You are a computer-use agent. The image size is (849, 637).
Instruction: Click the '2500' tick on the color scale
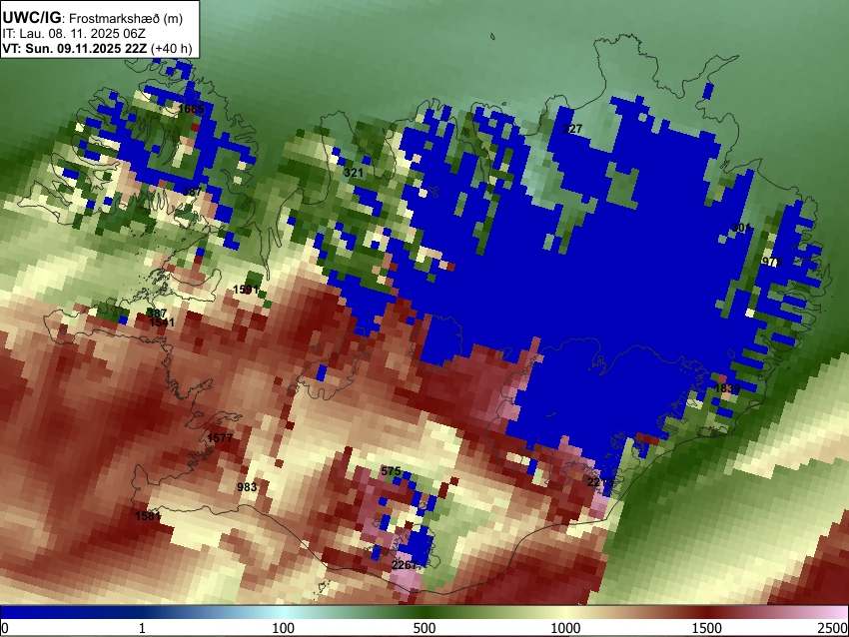click(x=834, y=628)
